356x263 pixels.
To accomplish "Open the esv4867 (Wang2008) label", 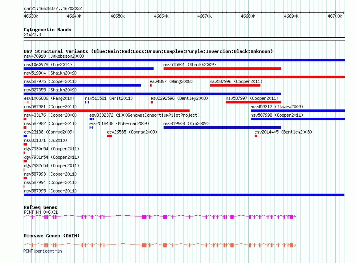I will tap(171, 81).
